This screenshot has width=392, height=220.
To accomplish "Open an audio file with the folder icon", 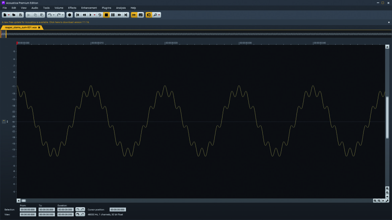I will (14, 15).
